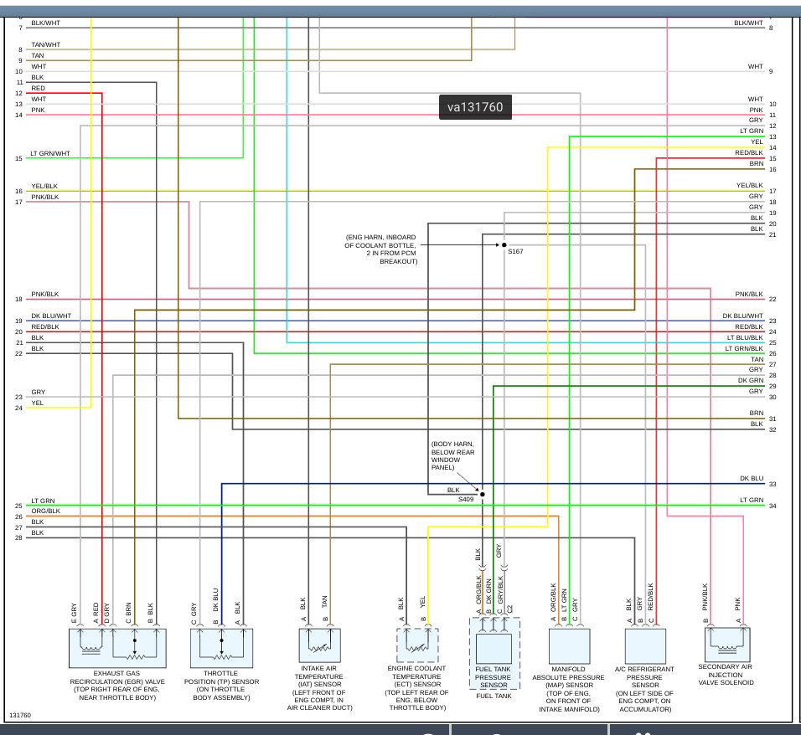Select the 'RED' label at left wire 12

39,88
